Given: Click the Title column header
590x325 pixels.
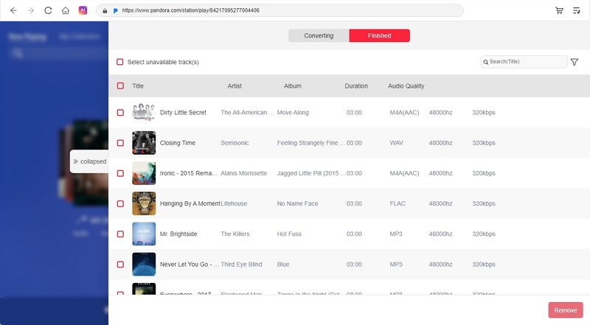Looking at the screenshot, I should (x=138, y=86).
